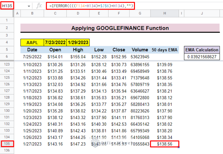The height and width of the screenshot is (154, 223).
Task: Click into the IFERROR formula bar
Action: [90, 6]
